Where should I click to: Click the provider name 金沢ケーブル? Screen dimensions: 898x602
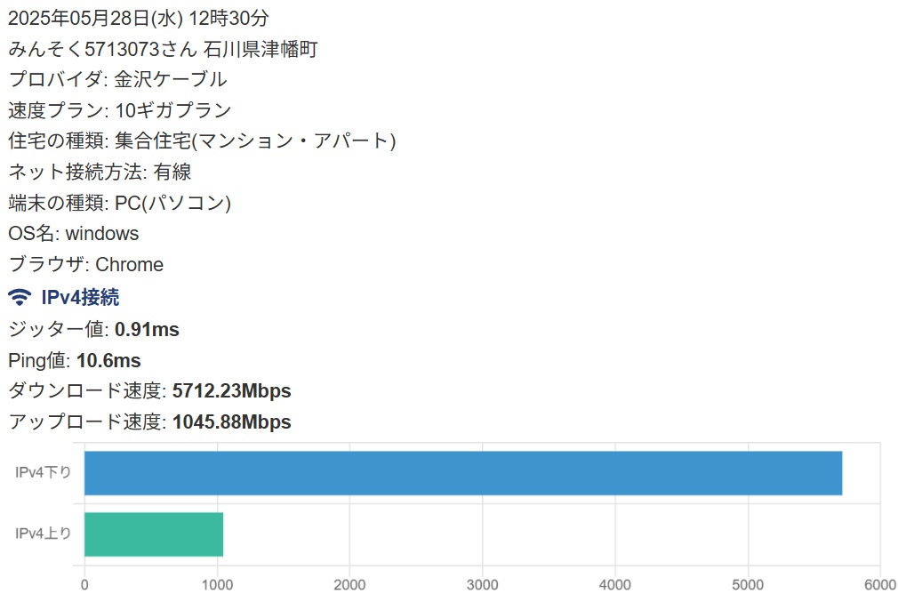[171, 79]
